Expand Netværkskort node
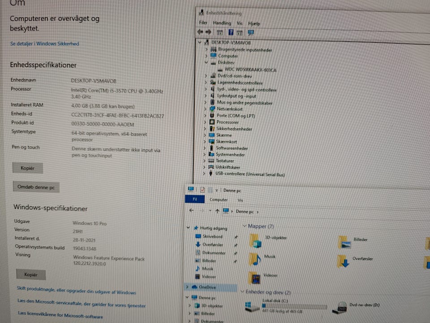 [205, 109]
